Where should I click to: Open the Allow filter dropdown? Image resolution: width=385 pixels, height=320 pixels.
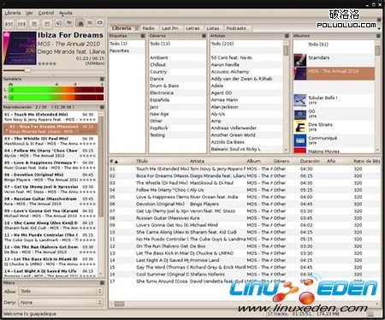[x=61, y=291]
